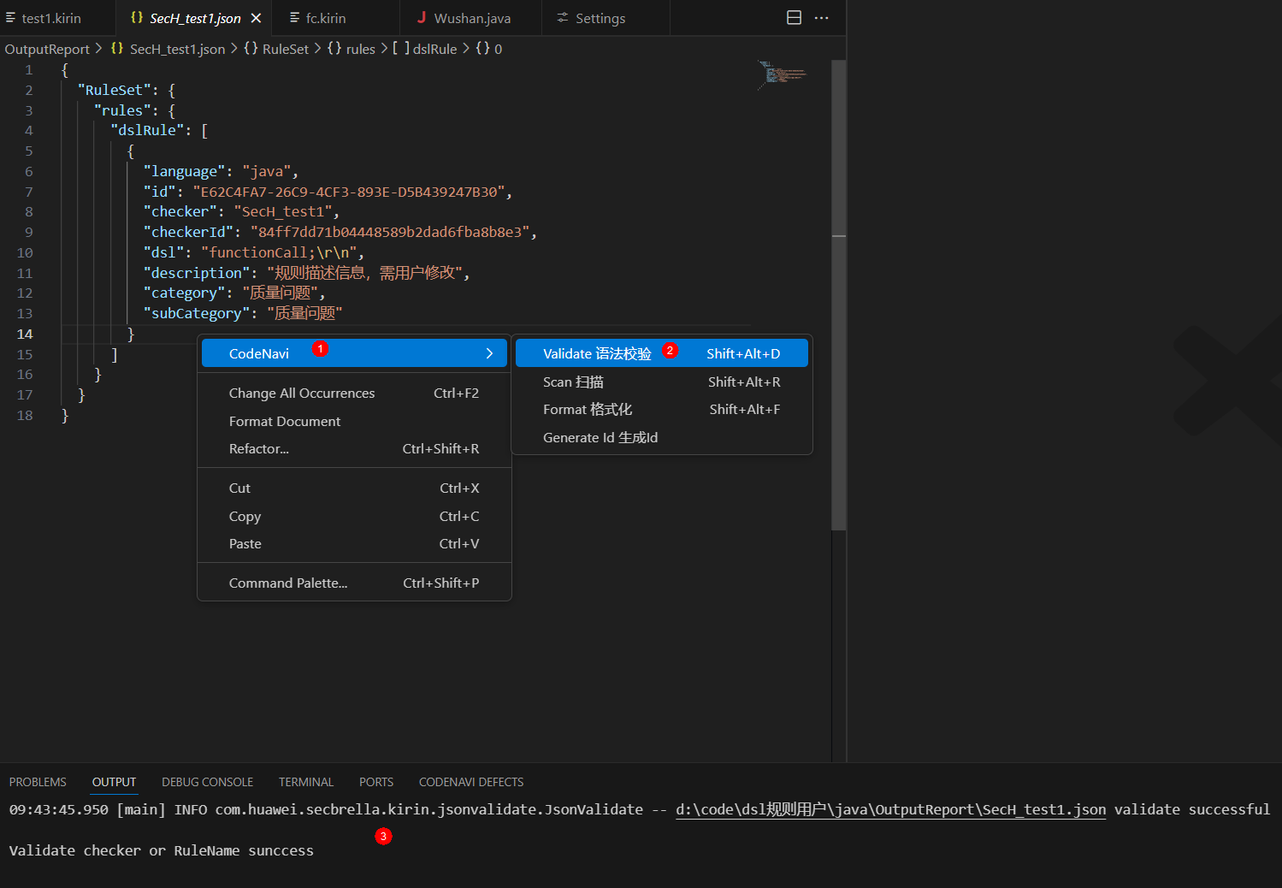Select Paste in the context menu

pyautogui.click(x=354, y=544)
